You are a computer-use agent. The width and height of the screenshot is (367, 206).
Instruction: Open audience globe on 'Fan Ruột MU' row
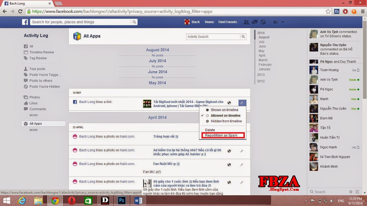pyautogui.click(x=229, y=165)
